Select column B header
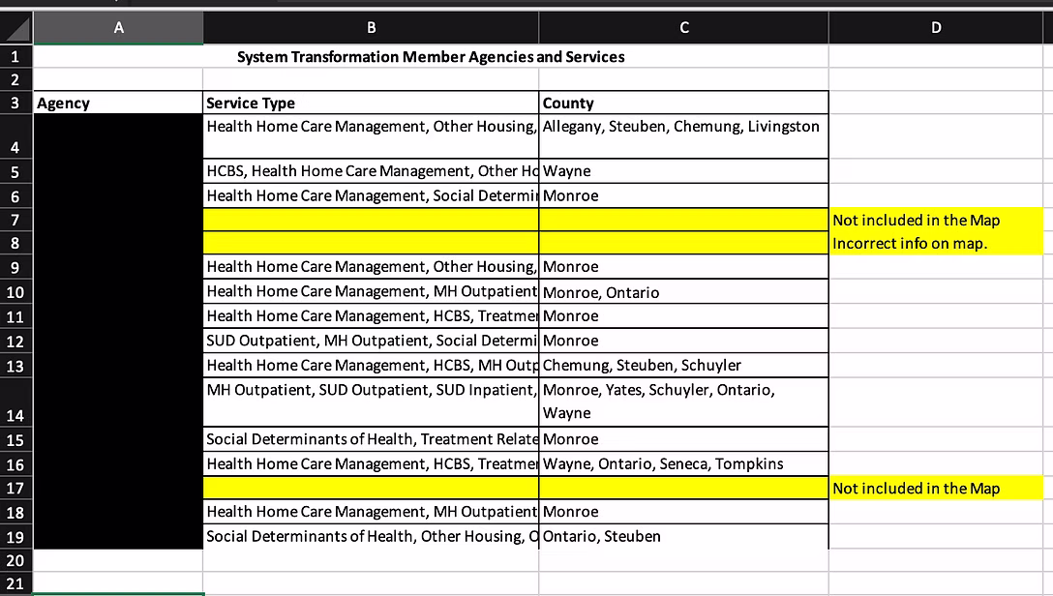 click(372, 28)
